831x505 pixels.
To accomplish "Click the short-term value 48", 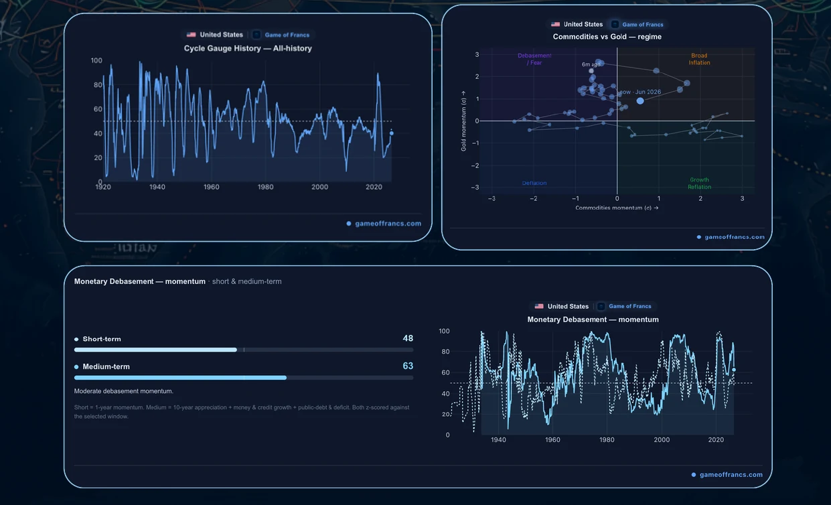I will click(x=408, y=338).
